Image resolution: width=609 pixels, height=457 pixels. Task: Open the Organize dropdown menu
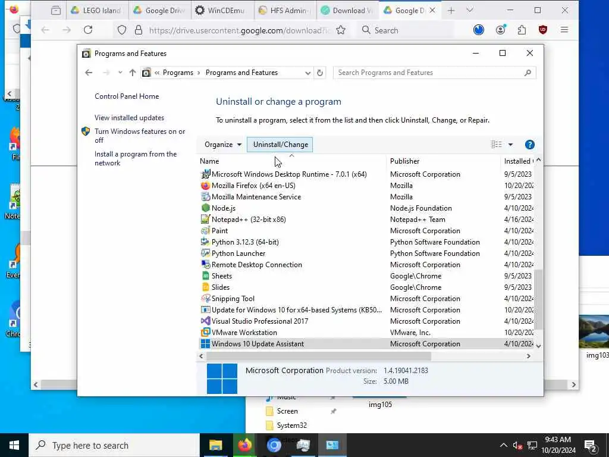coord(223,145)
